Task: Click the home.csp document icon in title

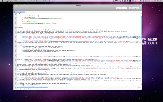Action: [x=75, y=5]
